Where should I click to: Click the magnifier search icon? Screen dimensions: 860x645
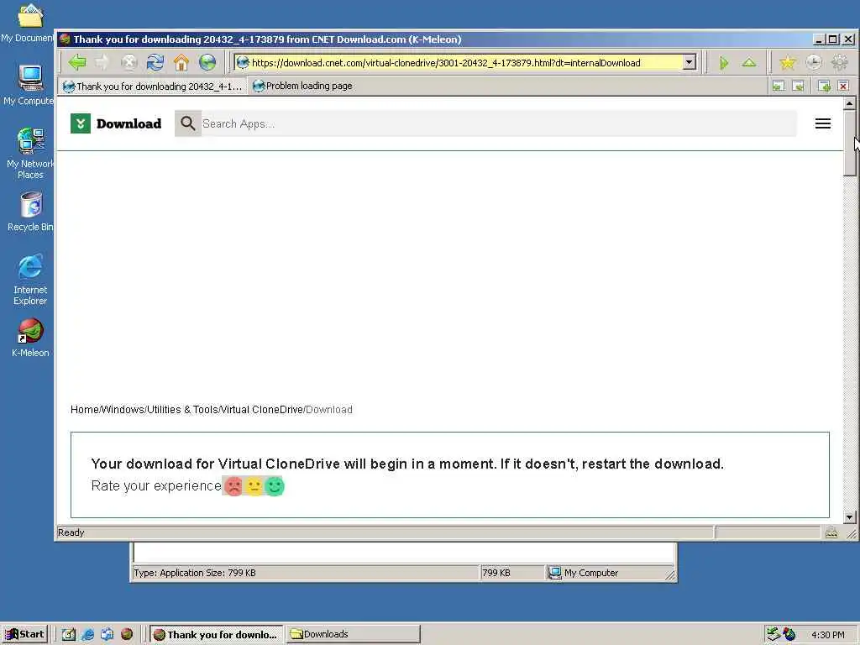pos(188,123)
